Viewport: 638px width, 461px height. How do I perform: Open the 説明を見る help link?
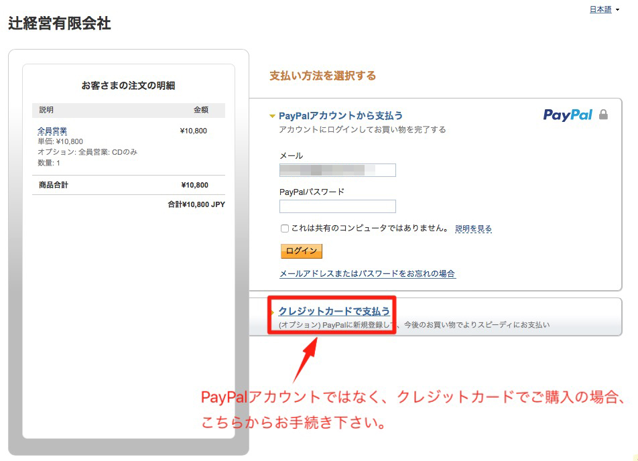pos(473,228)
